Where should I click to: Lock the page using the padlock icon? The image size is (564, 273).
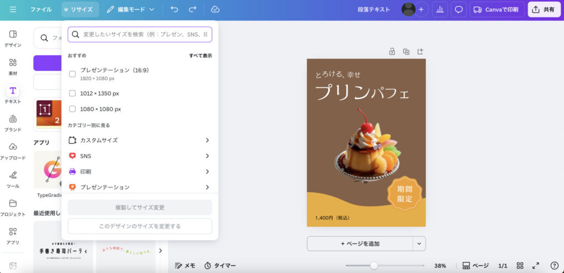point(392,52)
